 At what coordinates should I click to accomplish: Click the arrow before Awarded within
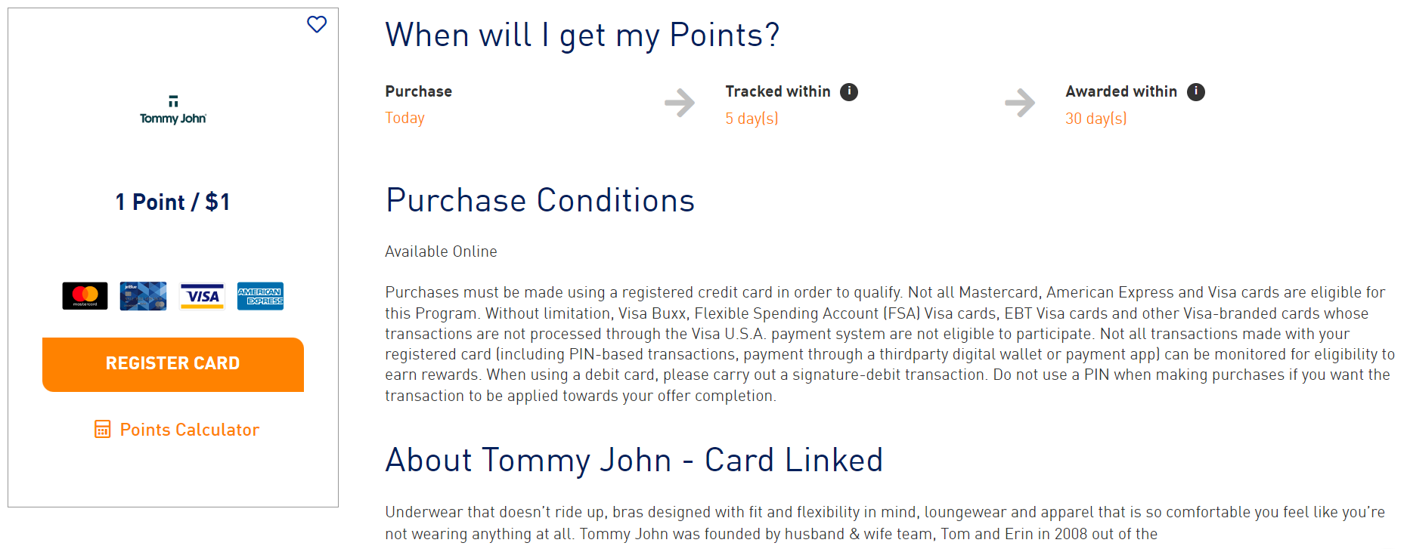(1021, 103)
